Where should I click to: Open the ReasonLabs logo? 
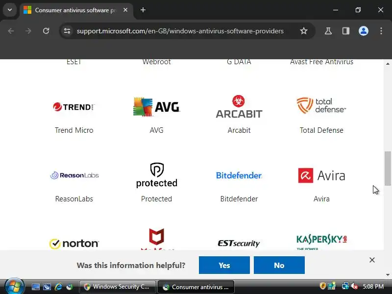pyautogui.click(x=74, y=175)
